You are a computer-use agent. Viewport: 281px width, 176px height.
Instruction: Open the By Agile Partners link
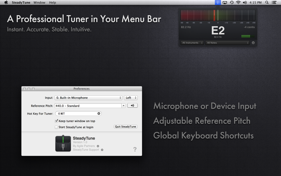click(x=84, y=146)
